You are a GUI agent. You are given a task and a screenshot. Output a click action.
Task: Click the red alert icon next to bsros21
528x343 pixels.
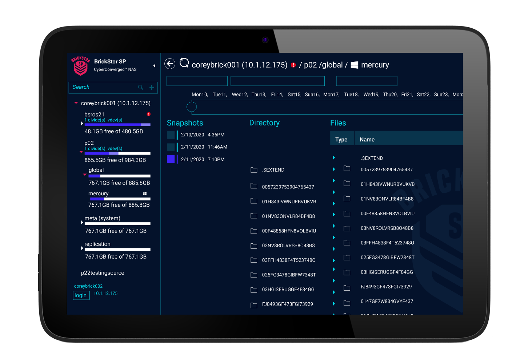[148, 114]
